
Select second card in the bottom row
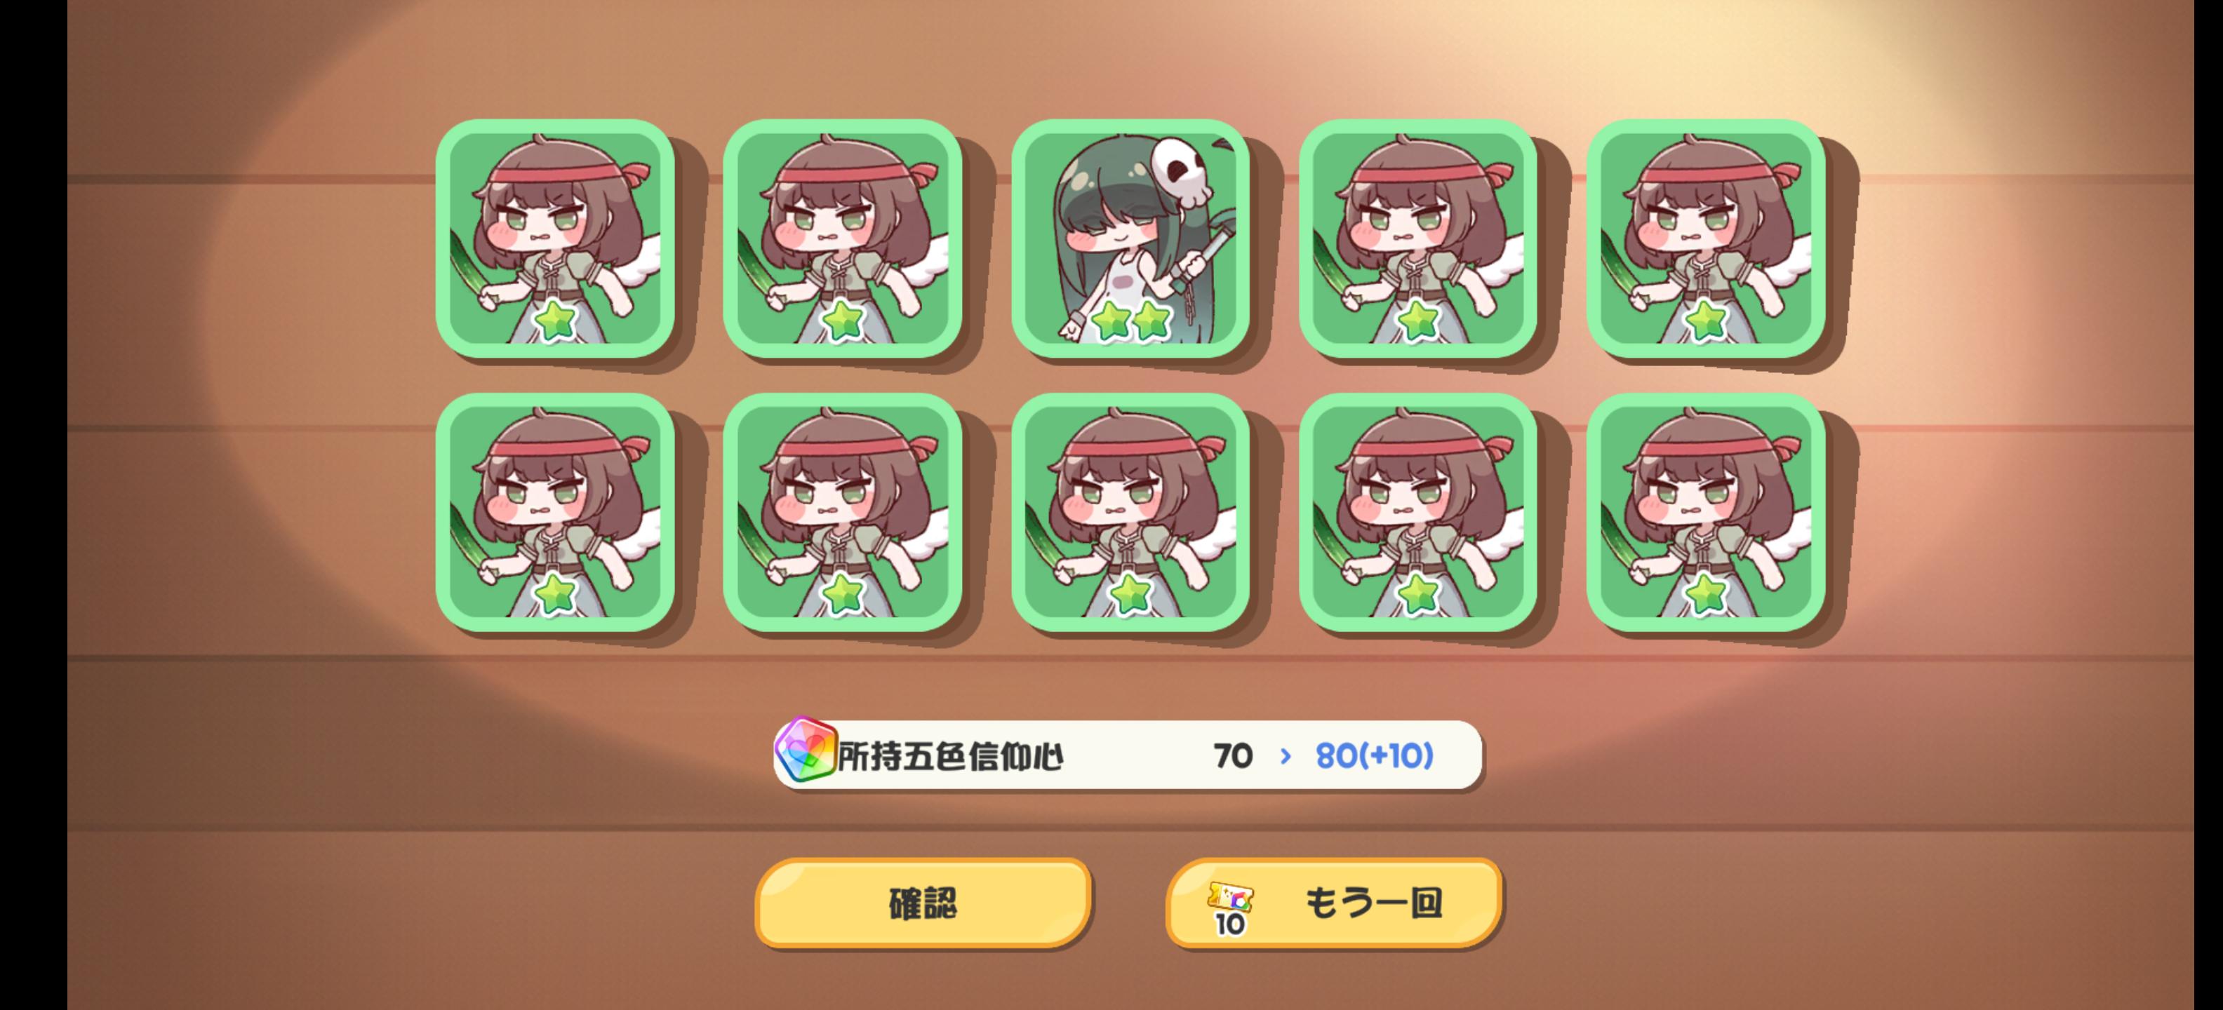[x=842, y=512]
